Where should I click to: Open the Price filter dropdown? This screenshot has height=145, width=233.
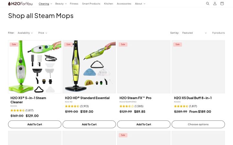[x=43, y=33]
